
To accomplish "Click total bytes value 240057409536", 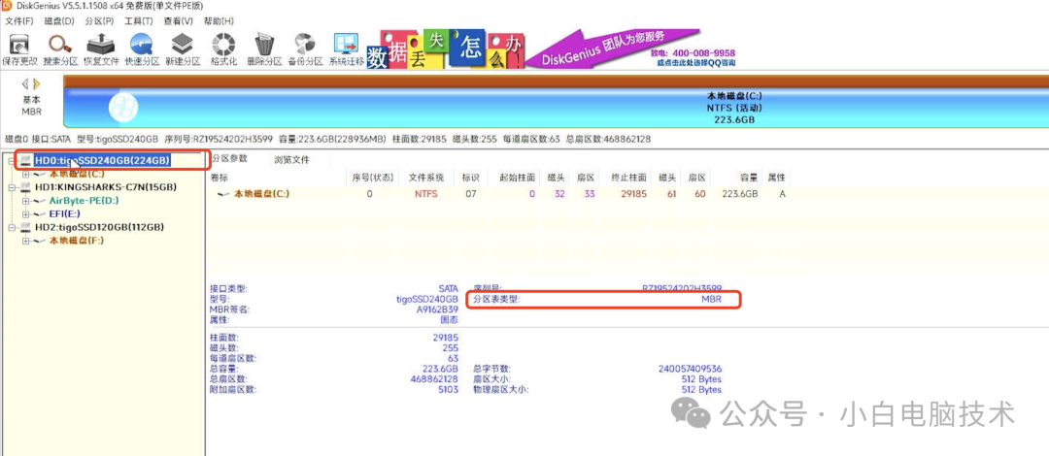I will pyautogui.click(x=690, y=369).
